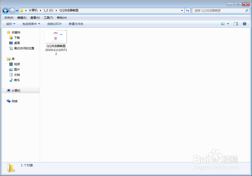Click the magnifier search icon
Image resolution: width=252 pixels, height=176 pixels.
pos(247,11)
